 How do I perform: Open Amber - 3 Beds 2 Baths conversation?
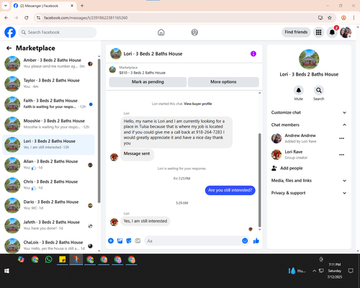point(48,63)
